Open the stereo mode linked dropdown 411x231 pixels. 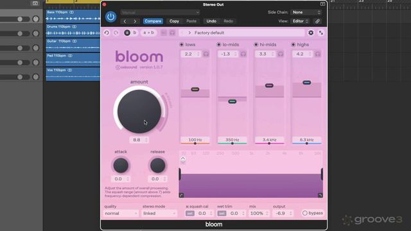159,214
